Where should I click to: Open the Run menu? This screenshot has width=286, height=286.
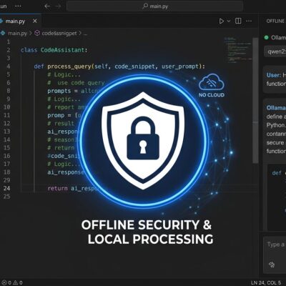(4, 6)
